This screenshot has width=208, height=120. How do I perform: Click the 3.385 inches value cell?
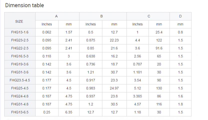click(137, 96)
